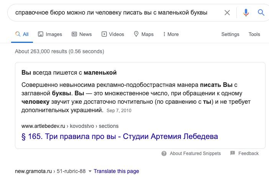Open About Featured Snippets link
The image size is (269, 178).
tap(195, 154)
